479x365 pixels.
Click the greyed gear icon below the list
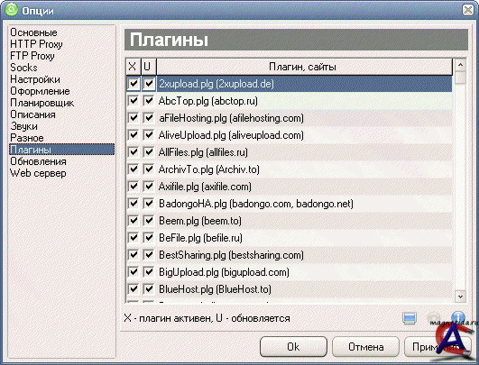coord(434,318)
